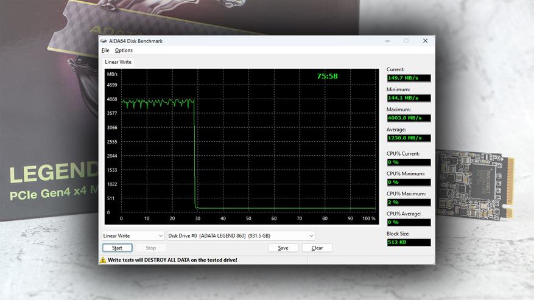Click the AIDA64 title bar app icon
The height and width of the screenshot is (300, 534).
click(x=104, y=41)
